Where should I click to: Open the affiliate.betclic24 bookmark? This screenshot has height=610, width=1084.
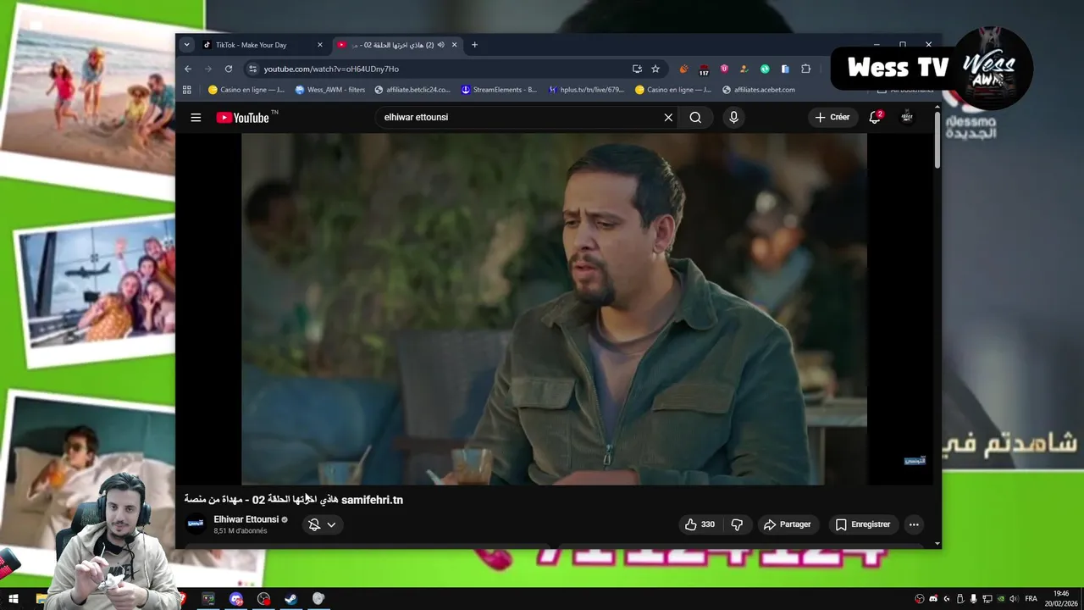pyautogui.click(x=412, y=90)
